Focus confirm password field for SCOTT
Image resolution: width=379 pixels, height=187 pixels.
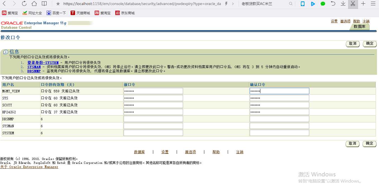(x=279, y=105)
